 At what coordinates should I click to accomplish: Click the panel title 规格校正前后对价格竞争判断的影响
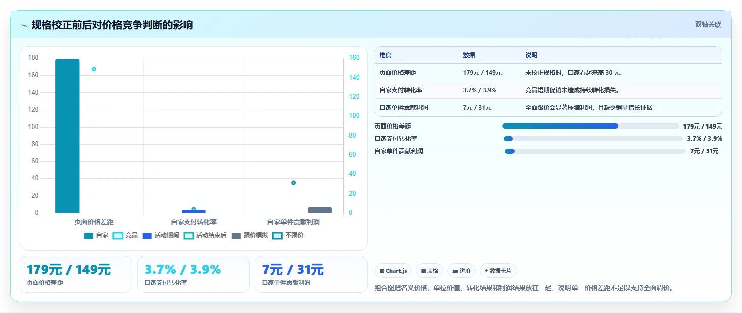pyautogui.click(x=112, y=25)
